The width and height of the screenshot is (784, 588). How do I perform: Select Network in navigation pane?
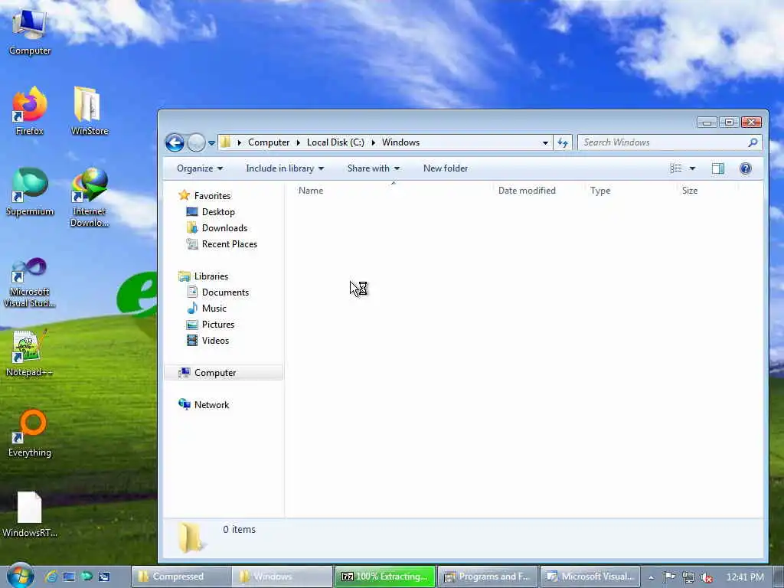click(204, 404)
